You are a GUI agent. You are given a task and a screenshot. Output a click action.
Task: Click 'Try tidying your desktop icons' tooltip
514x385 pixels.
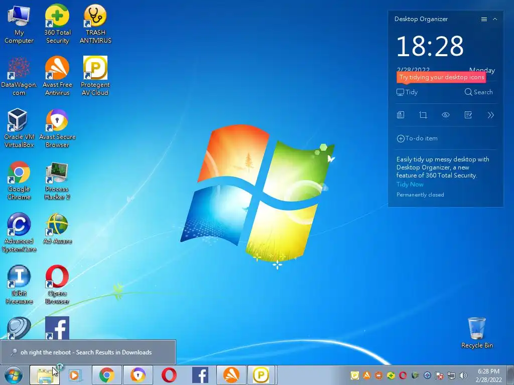pyautogui.click(x=441, y=77)
